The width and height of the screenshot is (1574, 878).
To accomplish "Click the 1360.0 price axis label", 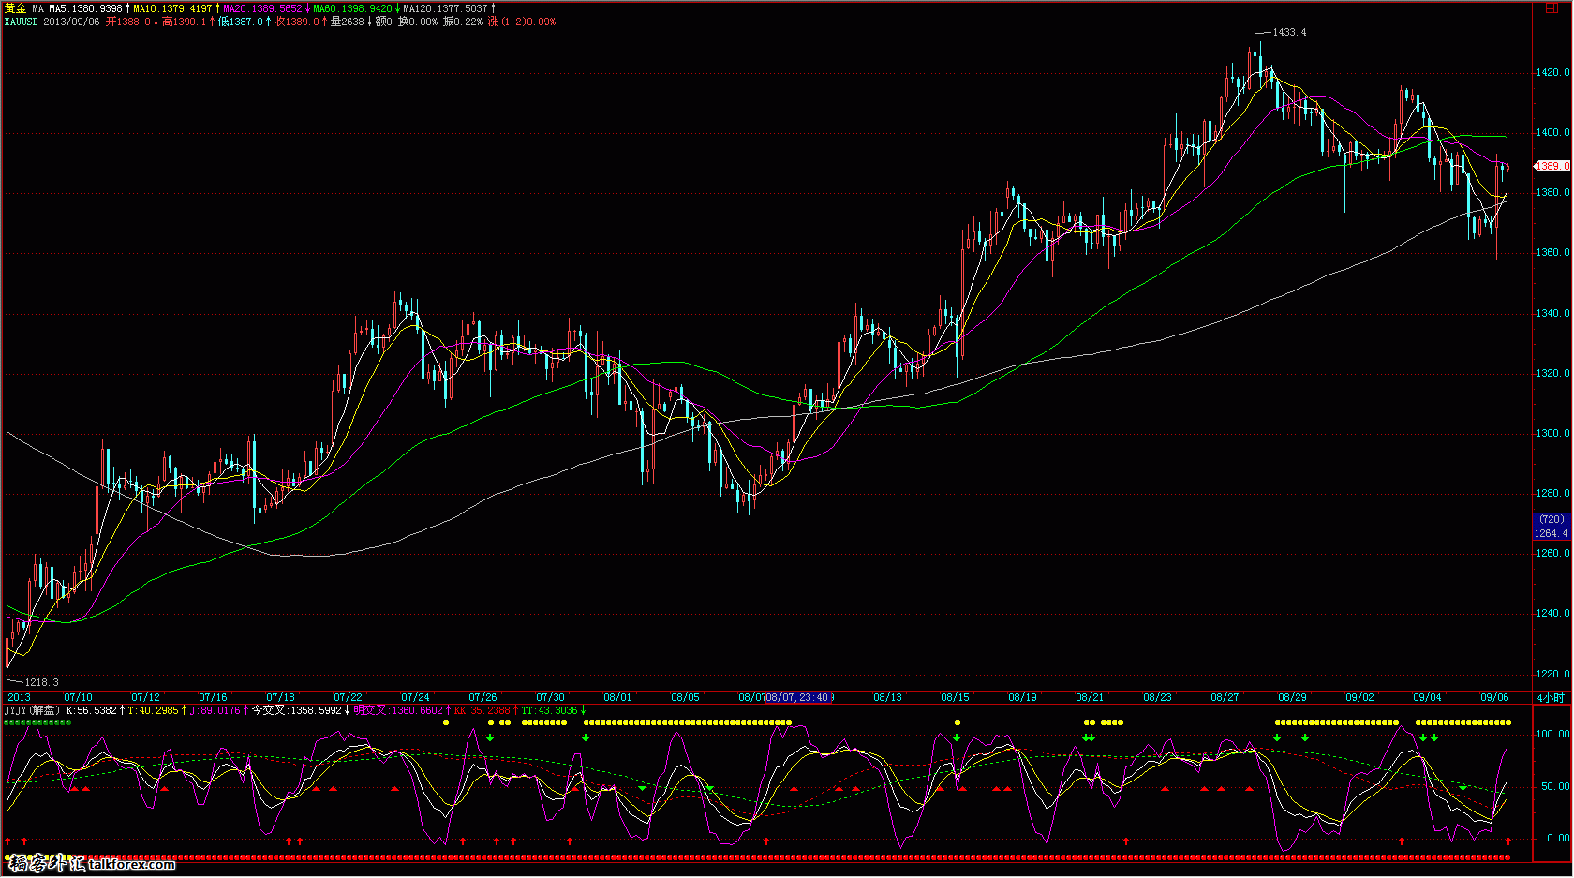I will click(1552, 252).
